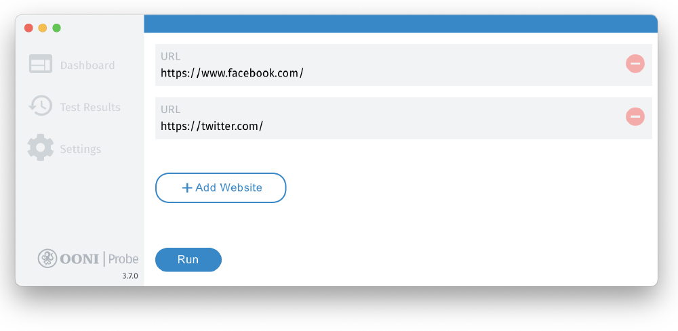Maximize the window using green button
Screen dimensions: 678x331
(57, 28)
